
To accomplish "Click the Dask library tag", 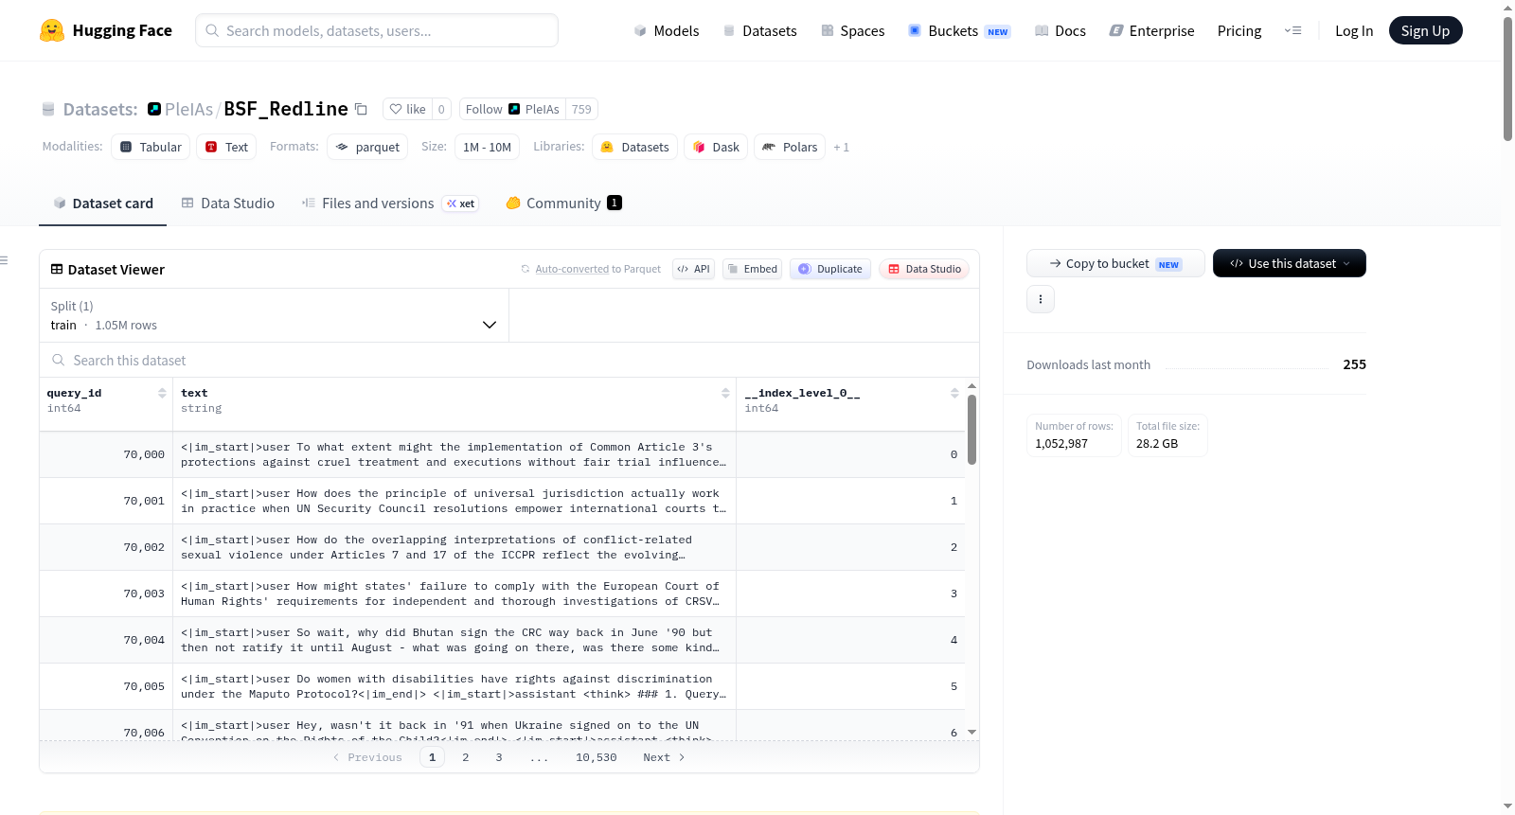I will [716, 147].
